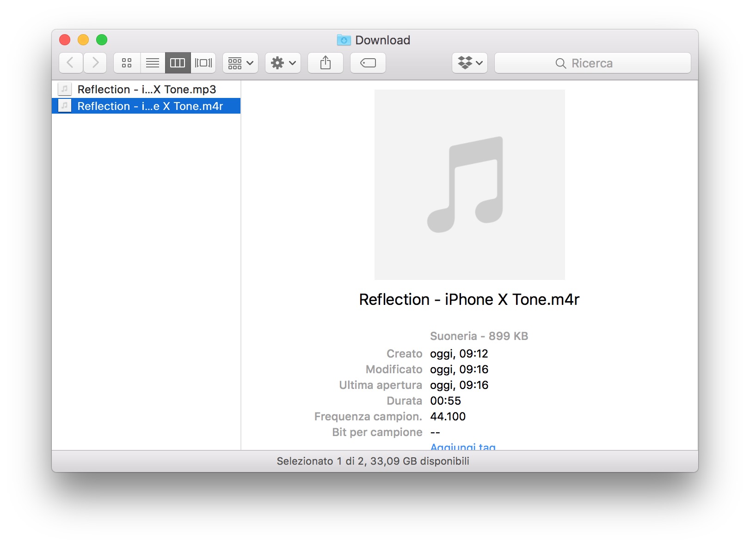Viewport: 750px width, 546px height.
Task: Select the Reflection Tone.m4r file
Action: coord(146,106)
